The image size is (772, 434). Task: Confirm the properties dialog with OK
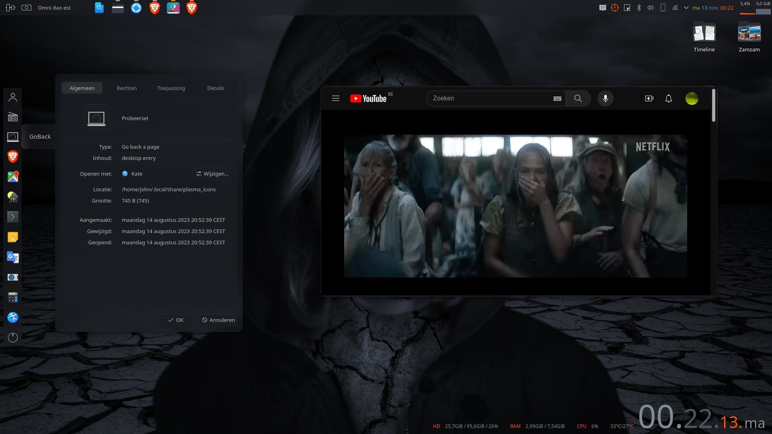176,320
